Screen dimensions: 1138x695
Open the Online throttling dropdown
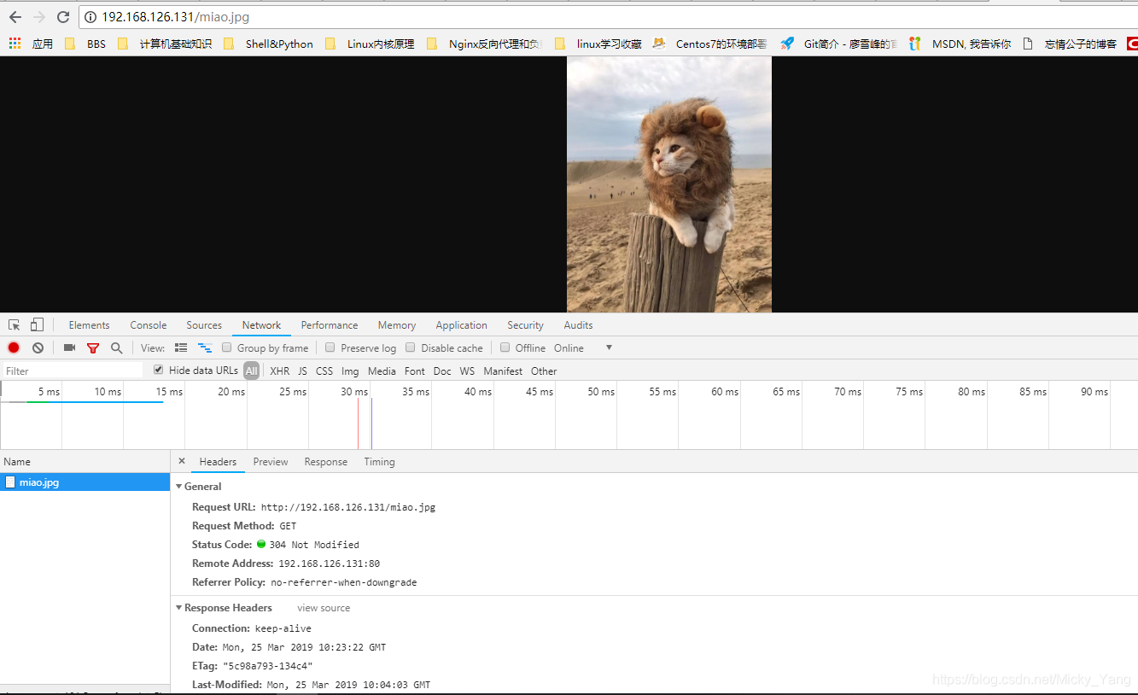583,348
